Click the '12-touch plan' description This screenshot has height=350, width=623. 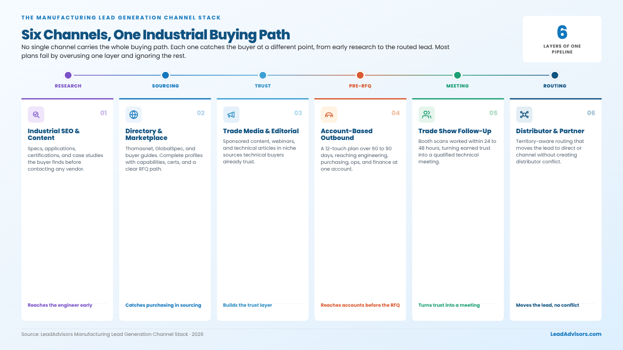[359, 158]
